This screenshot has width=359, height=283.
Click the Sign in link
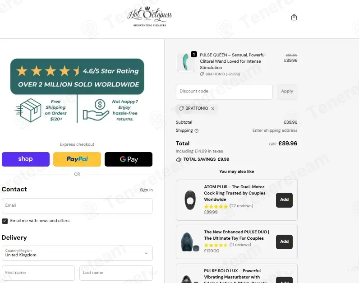coord(146,190)
